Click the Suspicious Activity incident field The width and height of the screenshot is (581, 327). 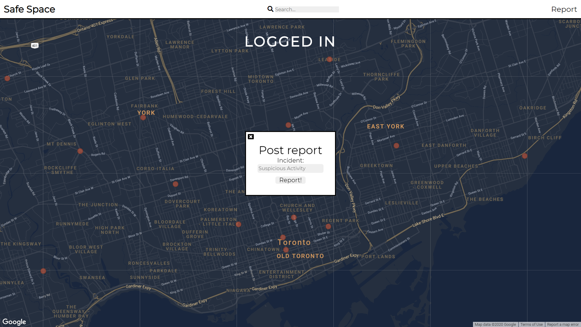(x=290, y=168)
